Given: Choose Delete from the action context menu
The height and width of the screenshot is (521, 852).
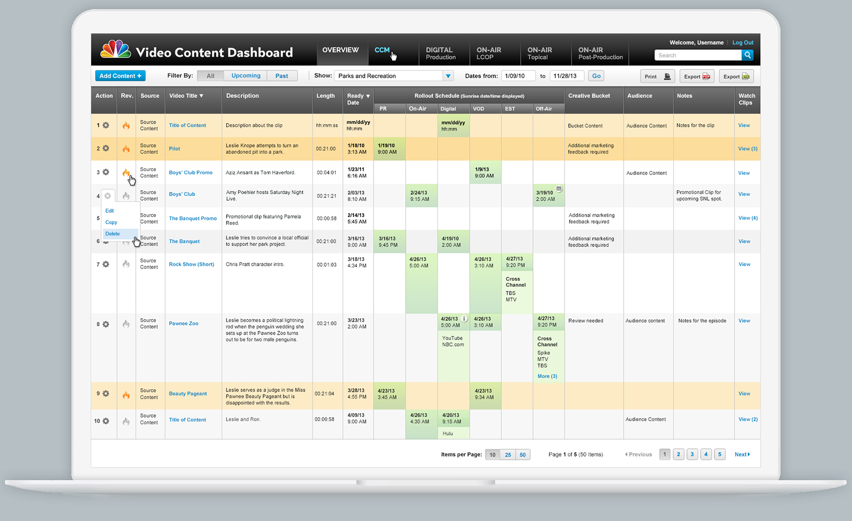Looking at the screenshot, I should [x=113, y=234].
